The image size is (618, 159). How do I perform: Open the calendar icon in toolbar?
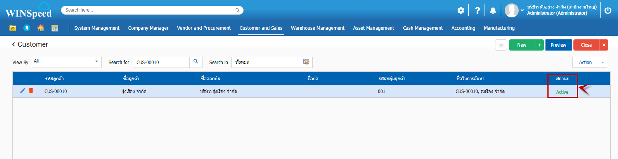tap(55, 28)
